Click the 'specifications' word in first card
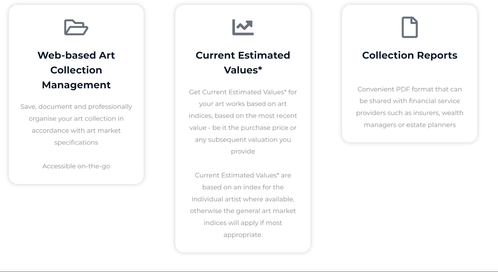Image resolution: width=498 pixels, height=272 pixels. coord(76,142)
